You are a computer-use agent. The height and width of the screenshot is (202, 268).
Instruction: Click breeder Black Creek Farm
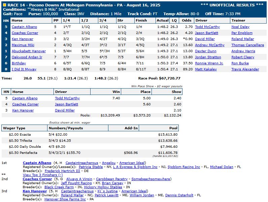point(59,187)
